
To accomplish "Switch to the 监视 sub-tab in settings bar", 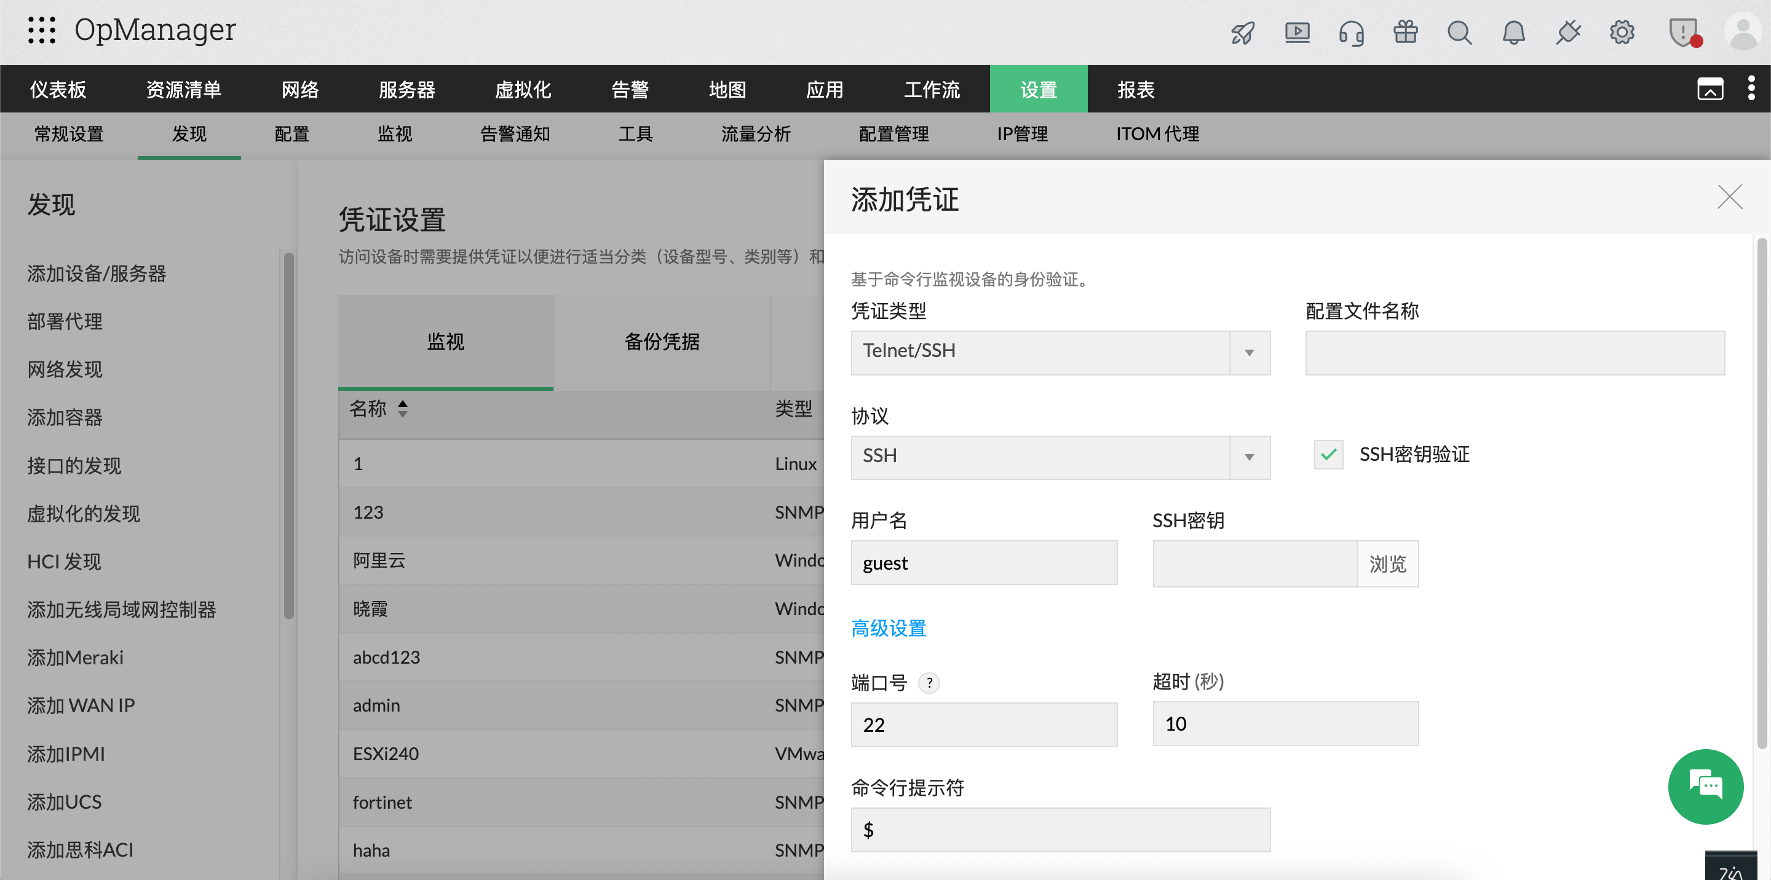I will (x=395, y=134).
